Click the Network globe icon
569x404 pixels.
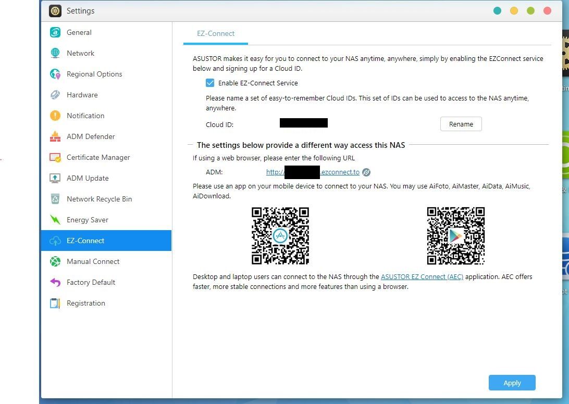pos(55,53)
